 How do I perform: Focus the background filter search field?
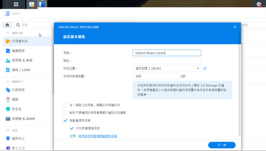click(253, 25)
